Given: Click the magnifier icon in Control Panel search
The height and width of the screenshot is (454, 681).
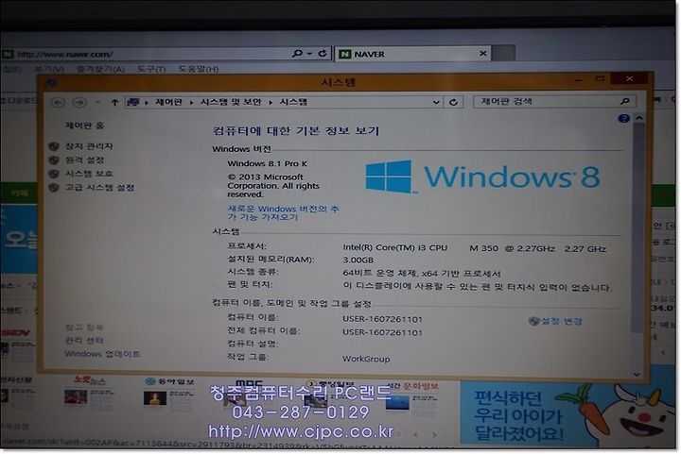Looking at the screenshot, I should tap(625, 101).
